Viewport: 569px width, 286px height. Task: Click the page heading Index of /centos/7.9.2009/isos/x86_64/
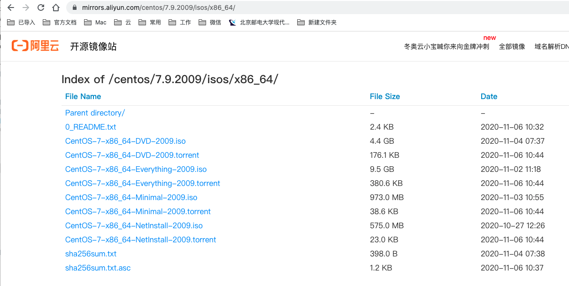point(169,79)
